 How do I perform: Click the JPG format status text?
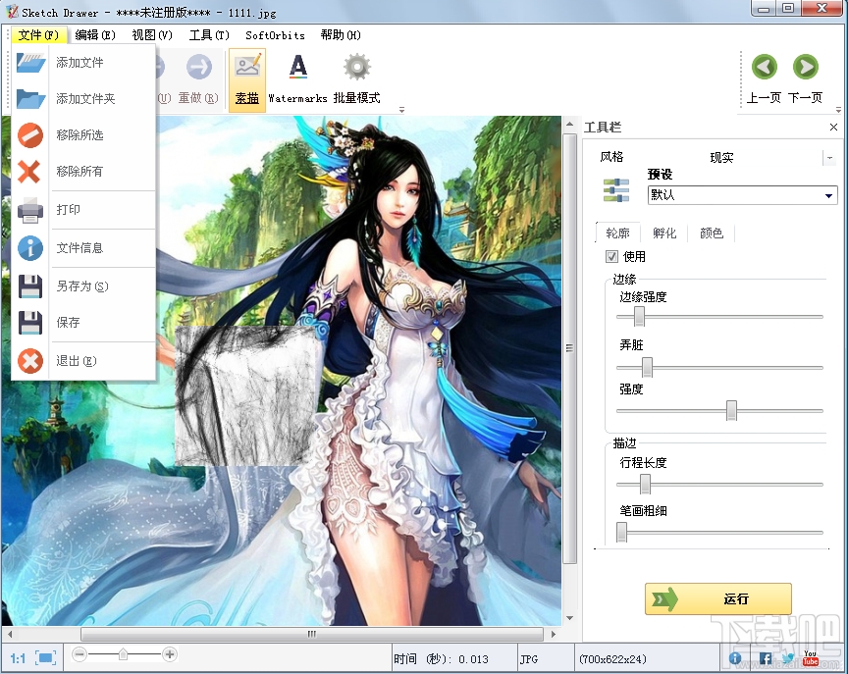pos(529,659)
